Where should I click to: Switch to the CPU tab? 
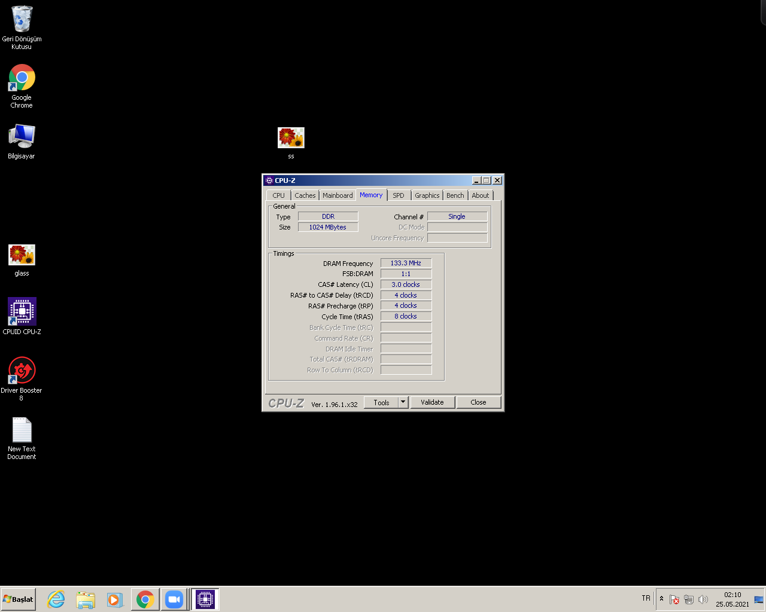tap(279, 195)
